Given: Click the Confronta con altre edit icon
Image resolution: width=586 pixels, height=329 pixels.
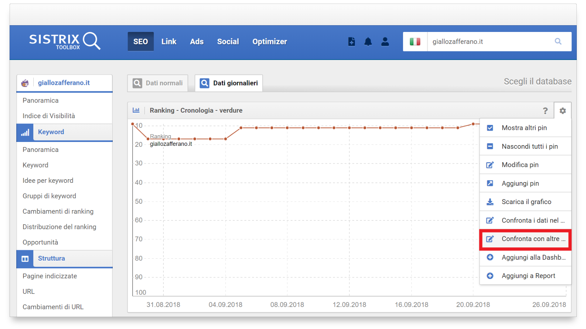Looking at the screenshot, I should pos(490,239).
